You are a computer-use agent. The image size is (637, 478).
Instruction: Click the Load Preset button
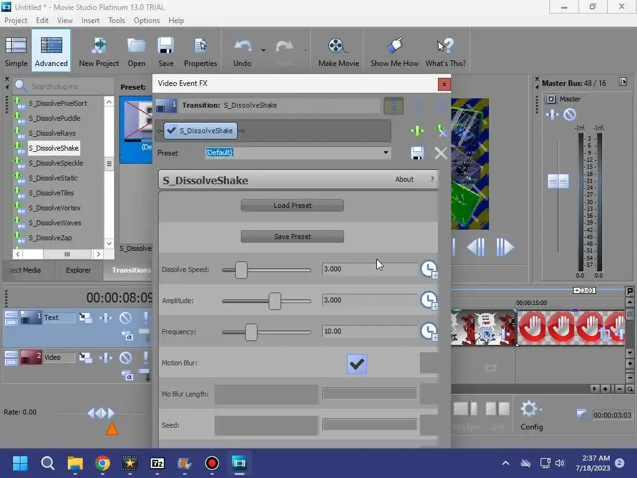pos(292,205)
